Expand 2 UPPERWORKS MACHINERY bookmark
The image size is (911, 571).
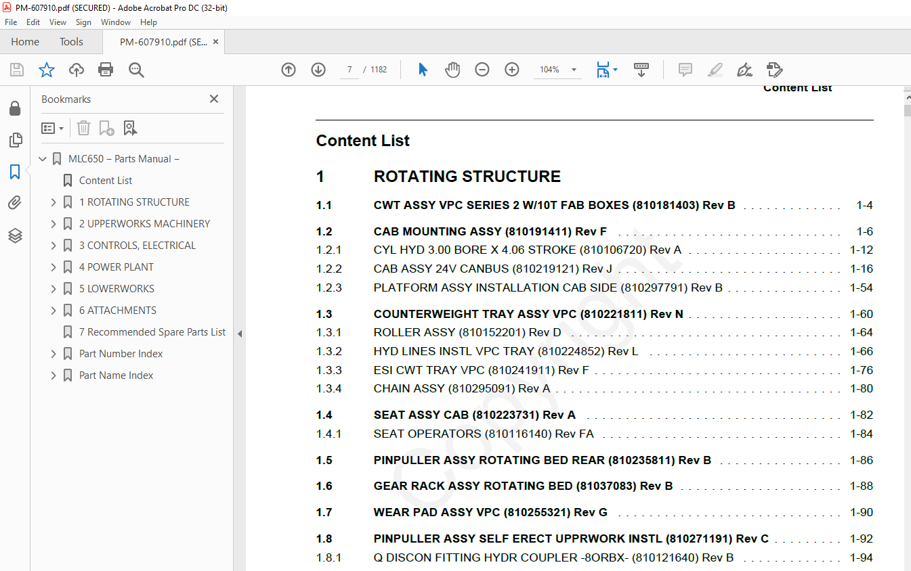pyautogui.click(x=54, y=224)
